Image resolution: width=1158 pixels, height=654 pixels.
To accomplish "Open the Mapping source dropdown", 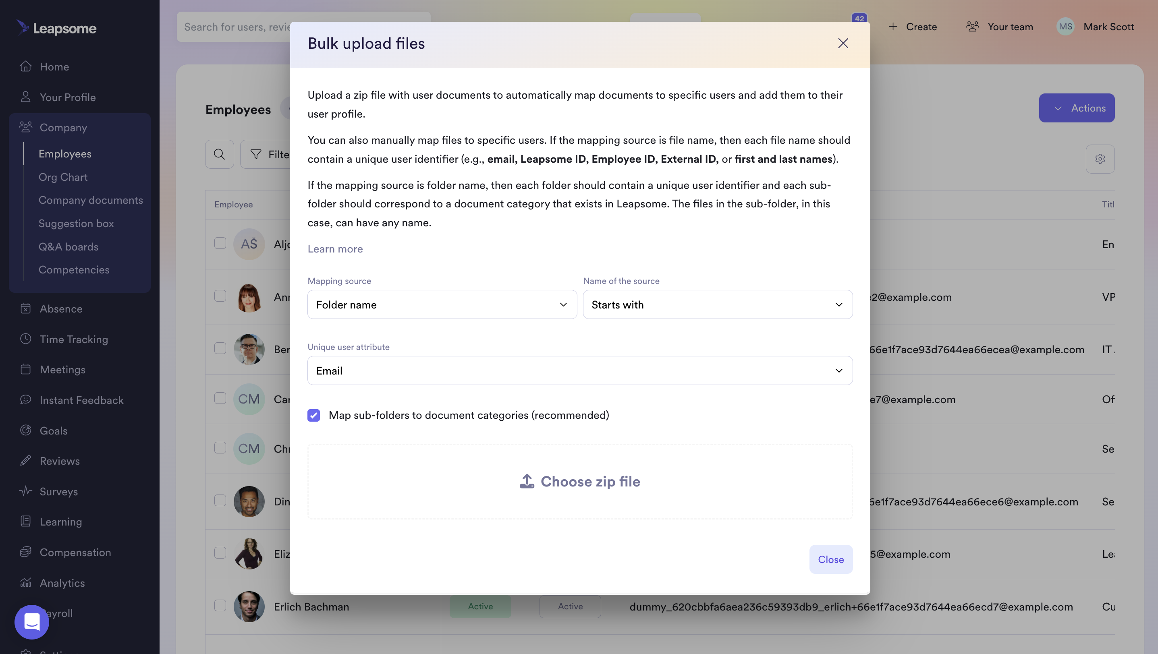I will tap(442, 304).
